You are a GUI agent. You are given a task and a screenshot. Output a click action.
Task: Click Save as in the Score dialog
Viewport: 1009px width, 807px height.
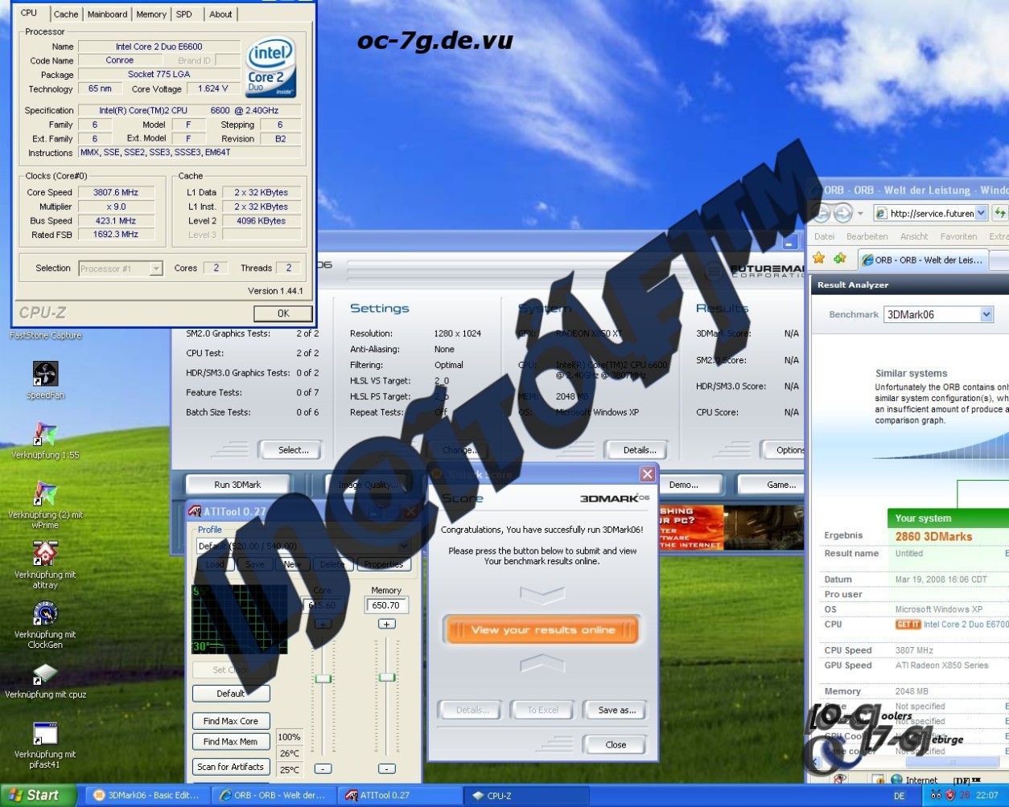[617, 710]
